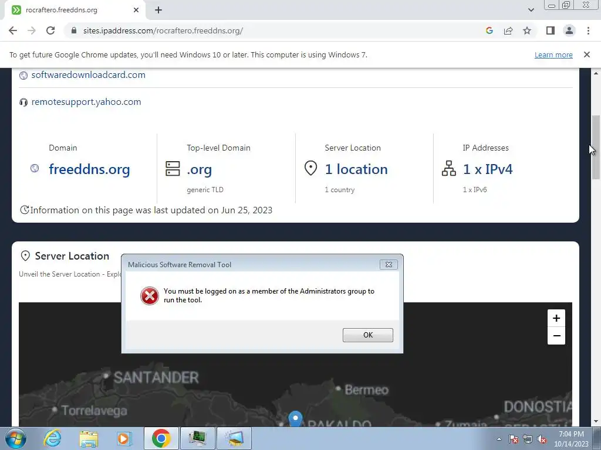Click the Server Location section heading
The height and width of the screenshot is (450, 601).
coord(72,256)
